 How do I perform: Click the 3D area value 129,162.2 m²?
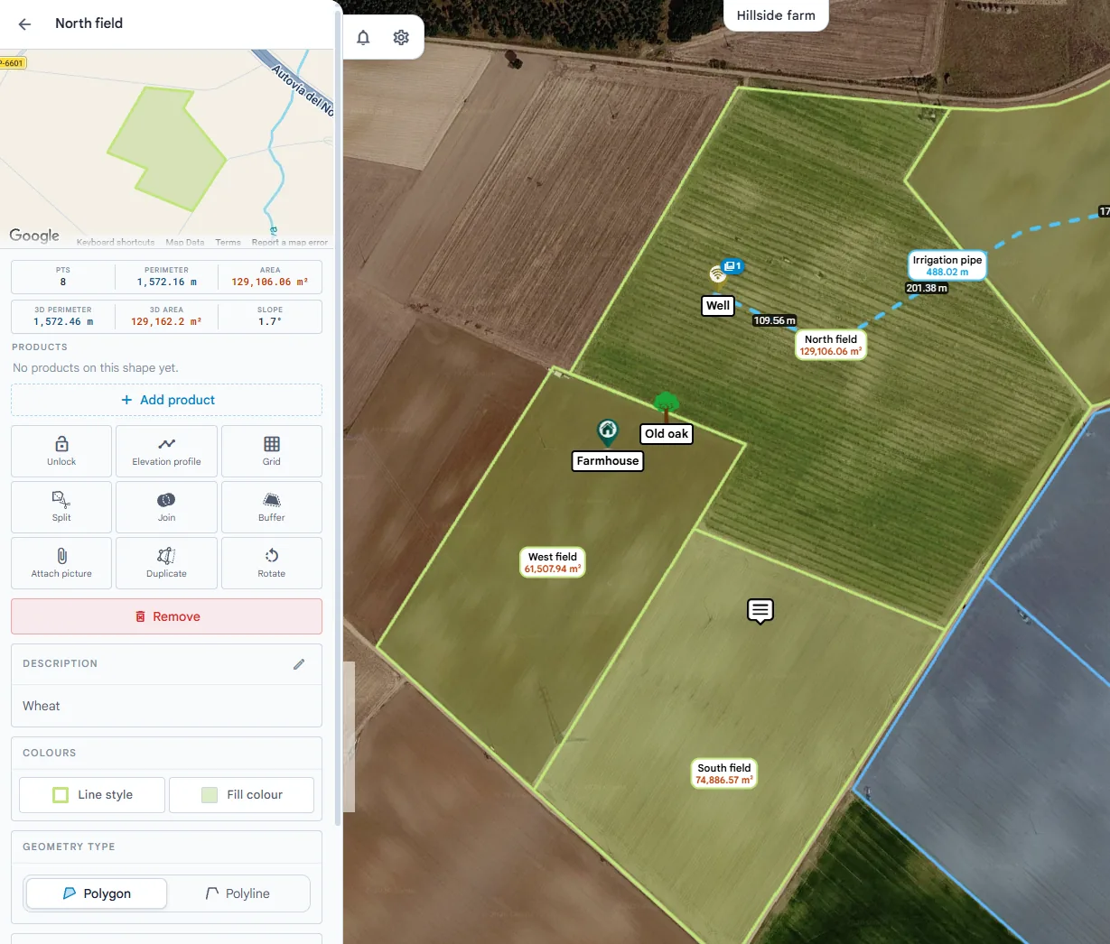pos(166,321)
